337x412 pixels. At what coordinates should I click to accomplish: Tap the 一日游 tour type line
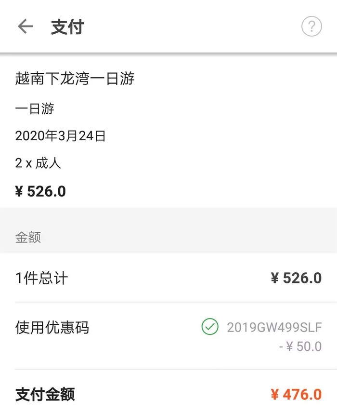[35, 108]
